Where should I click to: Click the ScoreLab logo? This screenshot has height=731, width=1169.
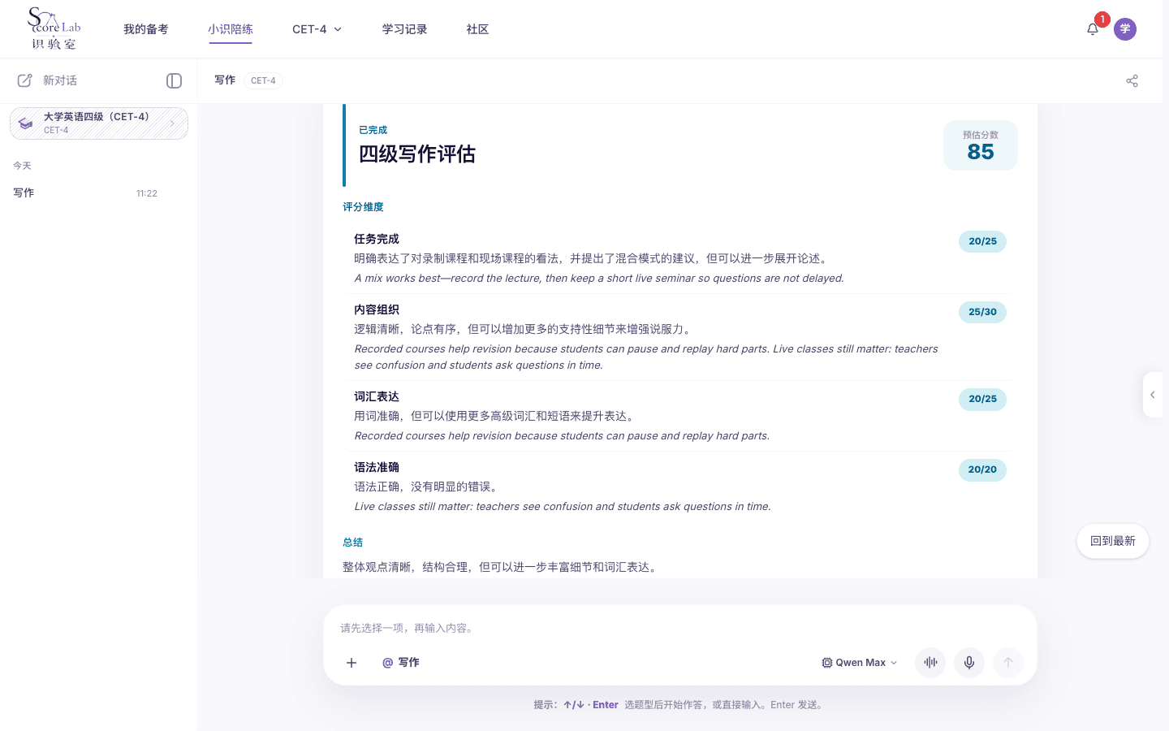[54, 28]
